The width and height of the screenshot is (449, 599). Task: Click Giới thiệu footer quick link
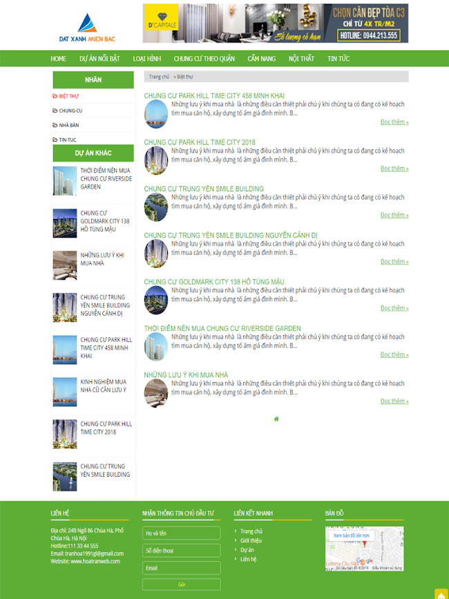251,540
